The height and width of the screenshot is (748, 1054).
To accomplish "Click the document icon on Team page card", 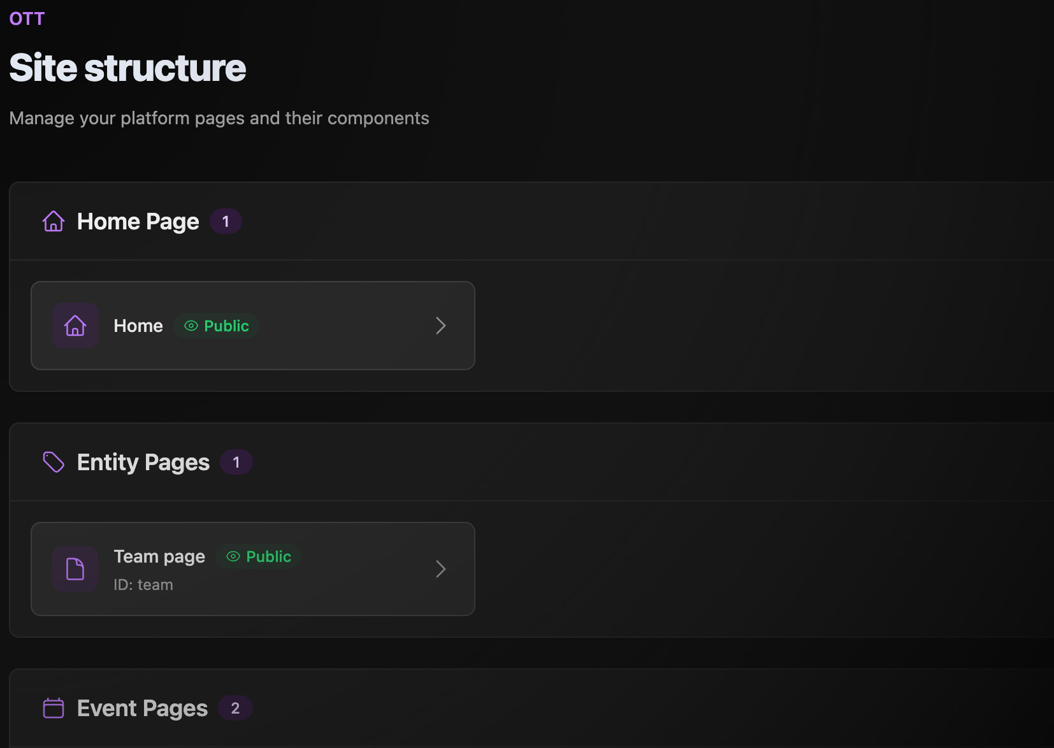I will pyautogui.click(x=75, y=569).
